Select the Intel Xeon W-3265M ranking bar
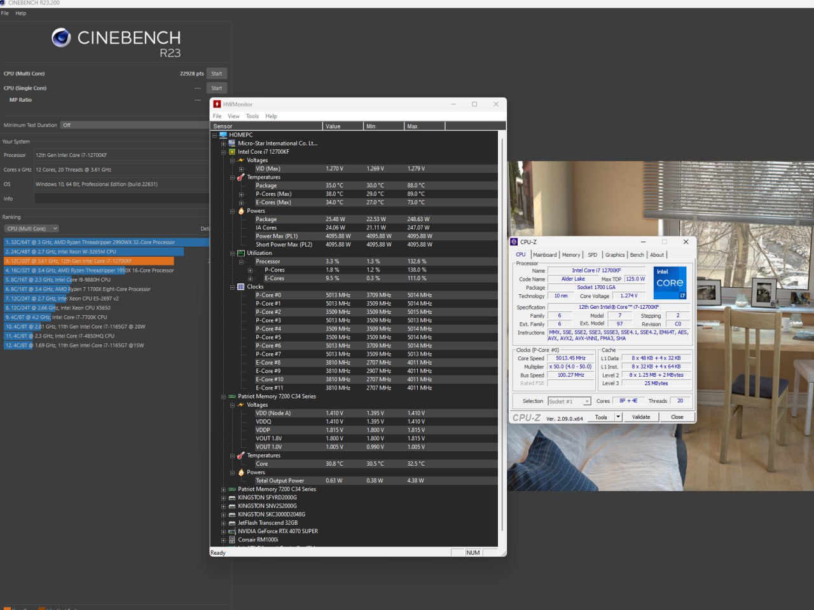The height and width of the screenshot is (610, 814). 93,252
